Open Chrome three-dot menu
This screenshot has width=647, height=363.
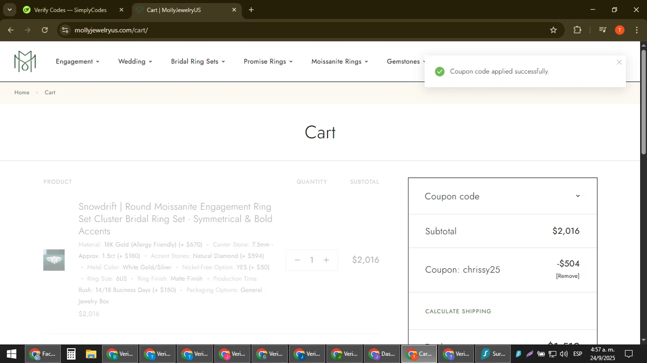click(x=637, y=30)
